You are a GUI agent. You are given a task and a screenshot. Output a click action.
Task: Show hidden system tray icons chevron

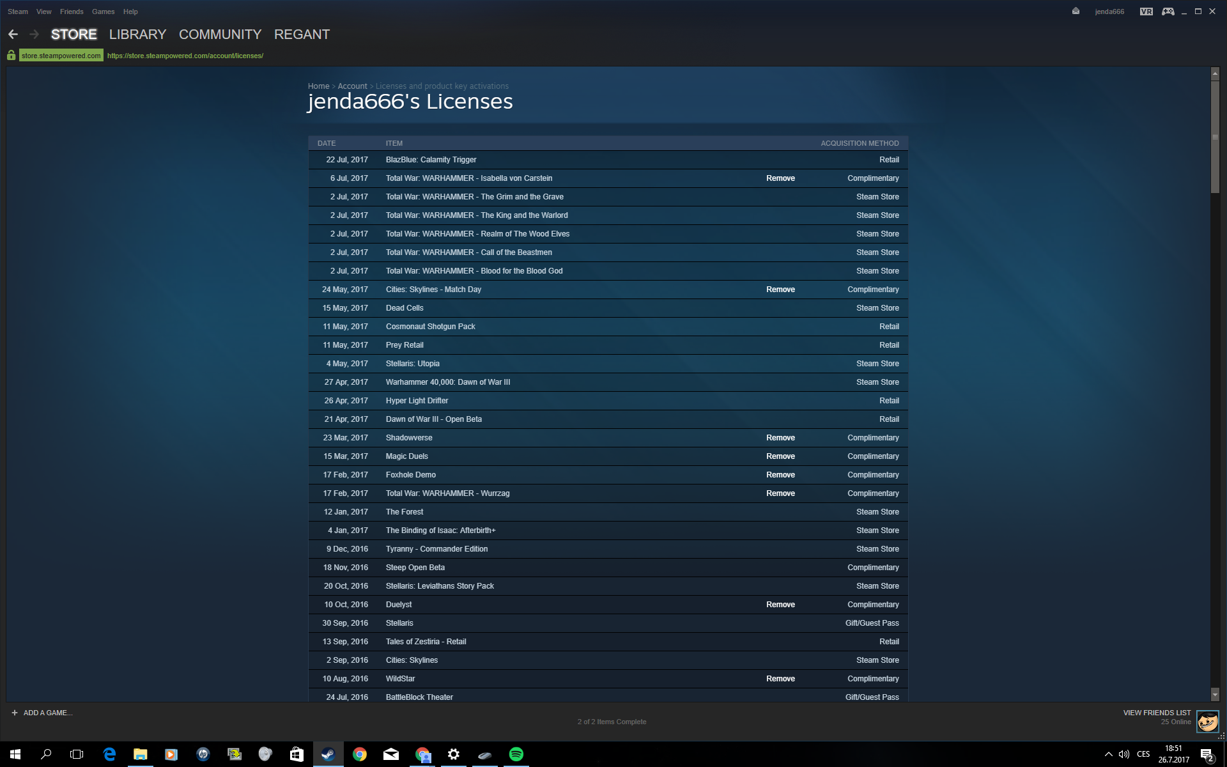[x=1108, y=754]
